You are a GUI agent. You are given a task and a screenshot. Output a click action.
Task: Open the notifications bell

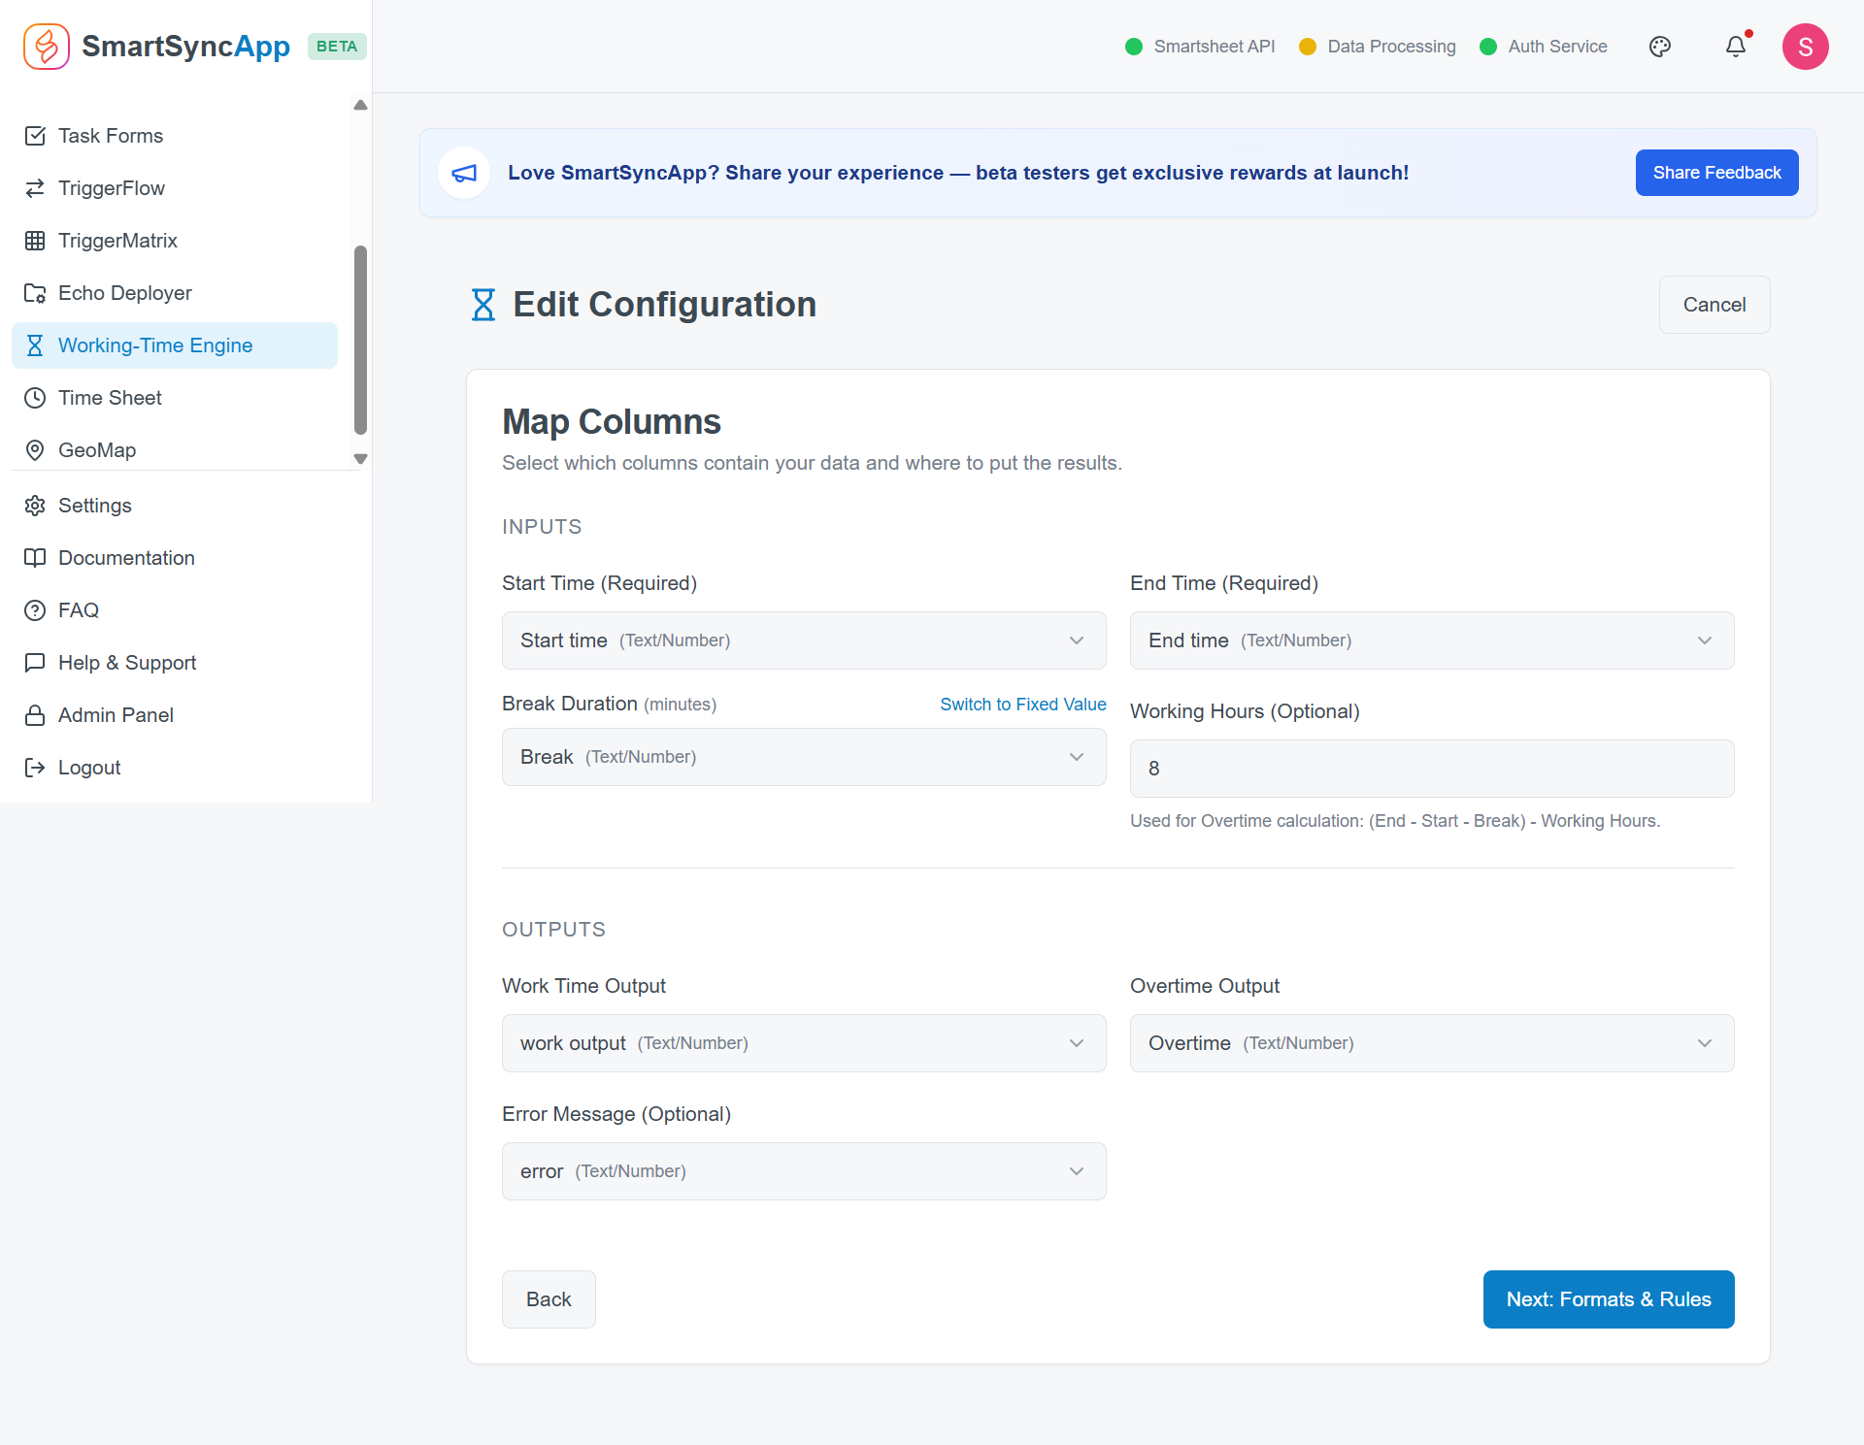click(1736, 47)
